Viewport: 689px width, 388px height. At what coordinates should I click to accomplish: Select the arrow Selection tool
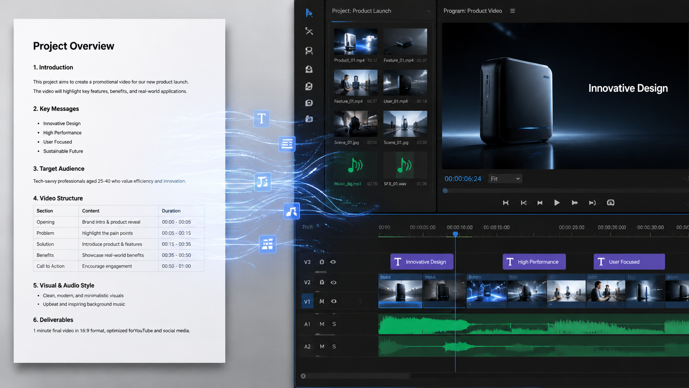(309, 13)
